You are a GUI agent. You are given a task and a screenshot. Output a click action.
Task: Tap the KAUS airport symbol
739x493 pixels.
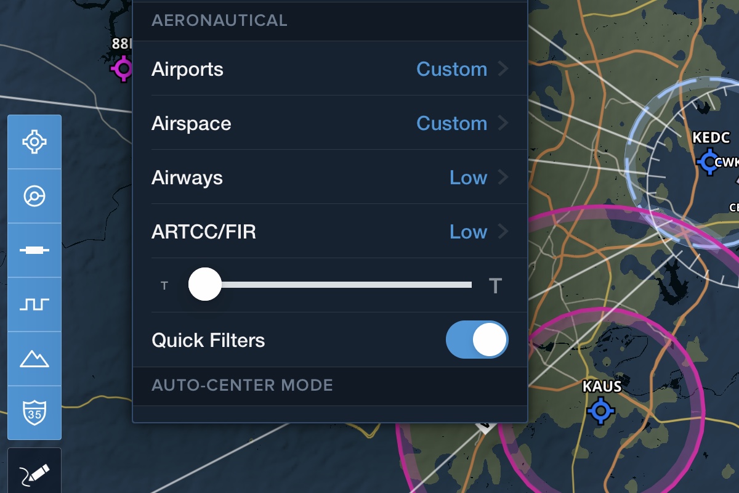pos(600,410)
